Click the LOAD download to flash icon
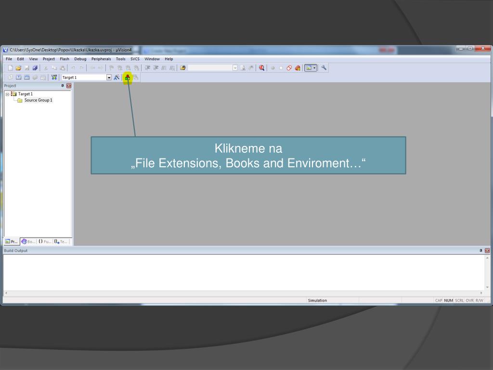 point(54,78)
